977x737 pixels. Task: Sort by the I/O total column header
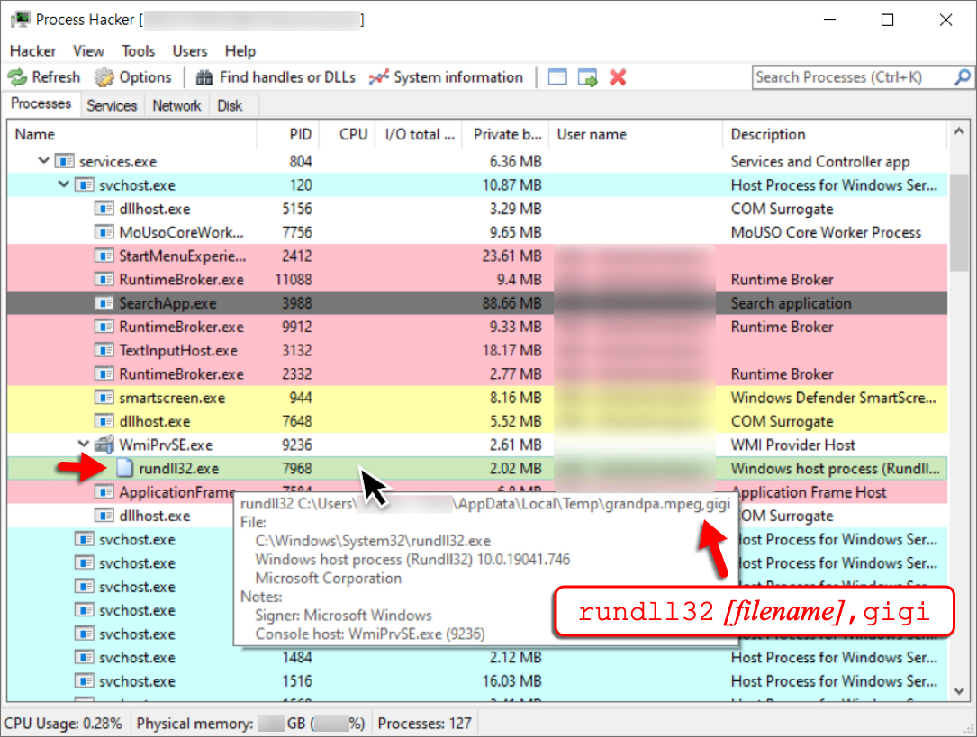419,134
